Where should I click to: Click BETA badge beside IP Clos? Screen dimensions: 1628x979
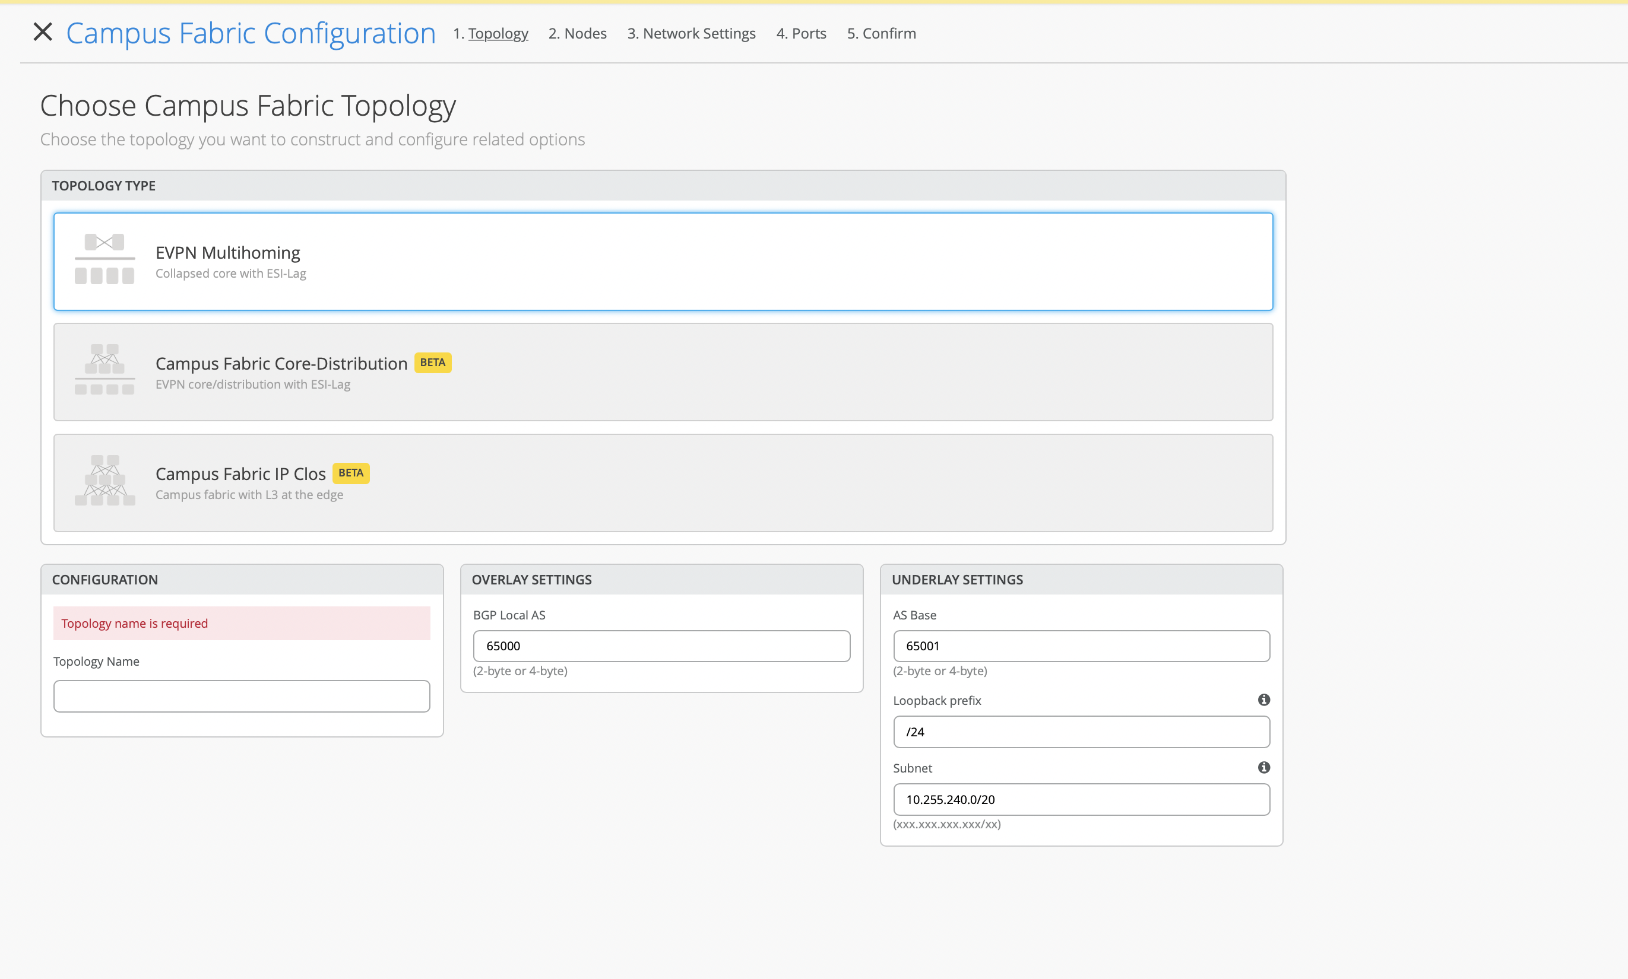pos(350,473)
